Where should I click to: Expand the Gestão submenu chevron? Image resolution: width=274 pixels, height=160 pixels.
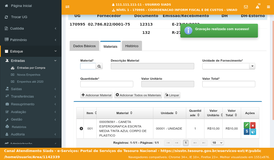point(55,120)
